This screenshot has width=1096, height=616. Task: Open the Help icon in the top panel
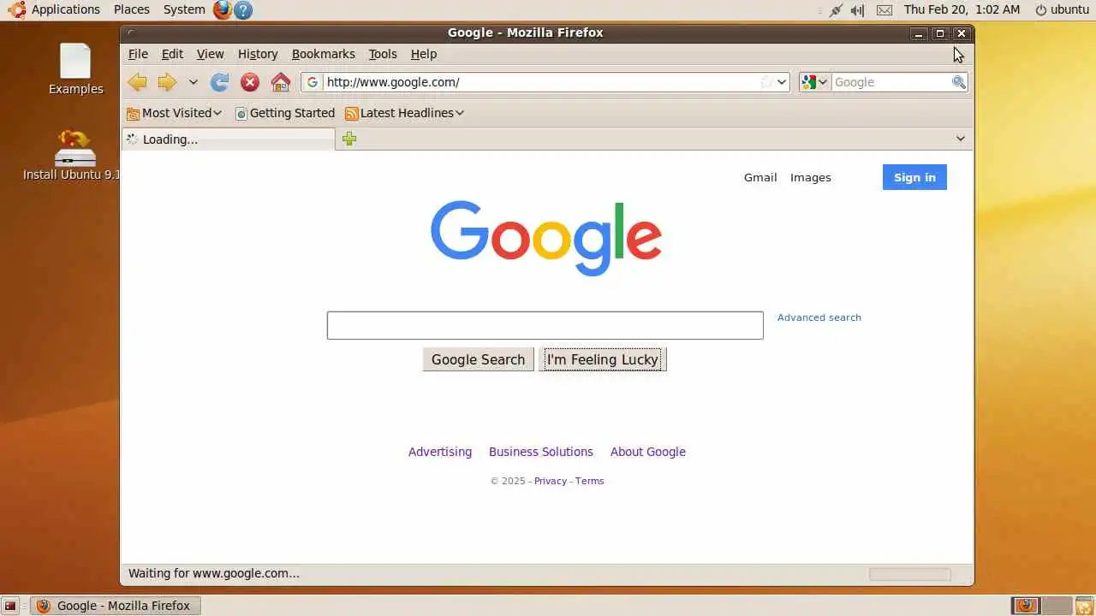pos(243,9)
